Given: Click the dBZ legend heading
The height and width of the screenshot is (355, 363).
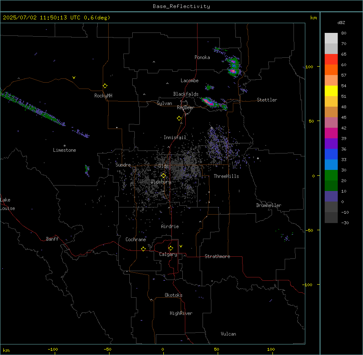Looking at the screenshot, I should point(341,22).
